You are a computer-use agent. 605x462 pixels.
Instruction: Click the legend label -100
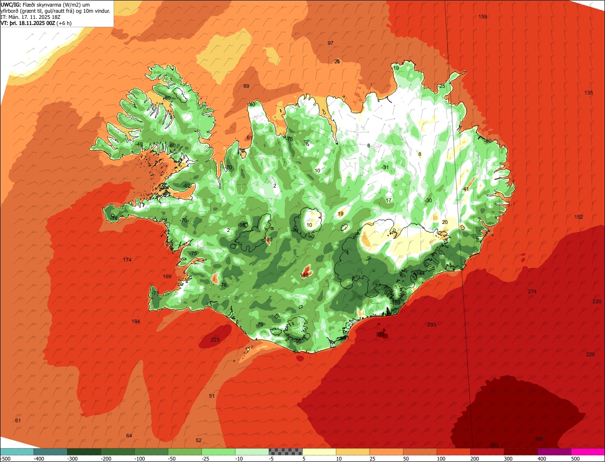click(x=140, y=458)
